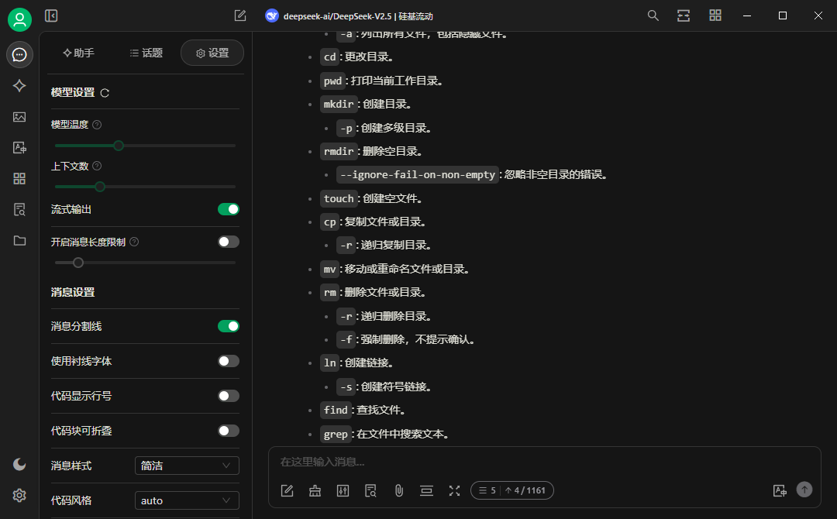Viewport: 837px width, 519px height.
Task: Select the 'rmdir' code text
Action: click(x=339, y=151)
